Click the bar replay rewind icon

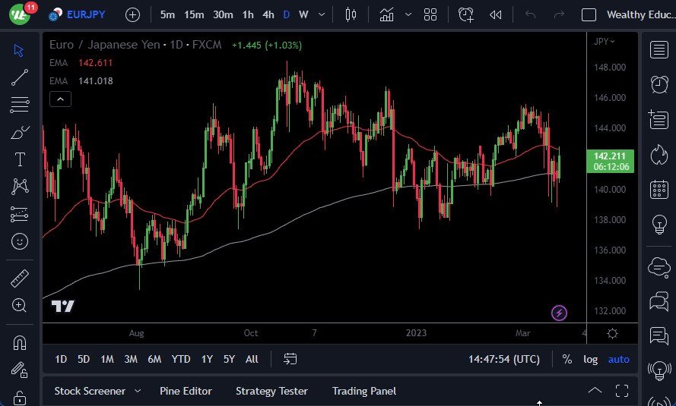496,14
